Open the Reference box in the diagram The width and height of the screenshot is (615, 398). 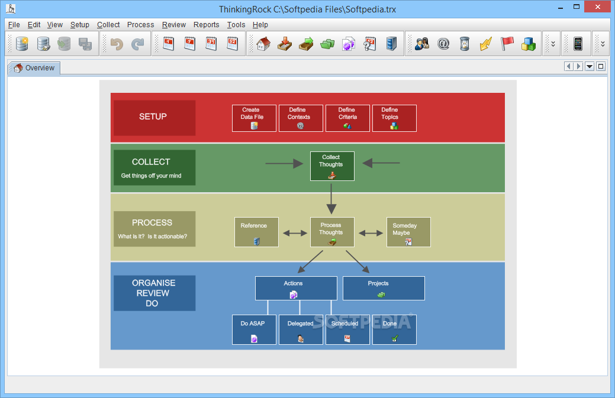click(x=256, y=232)
